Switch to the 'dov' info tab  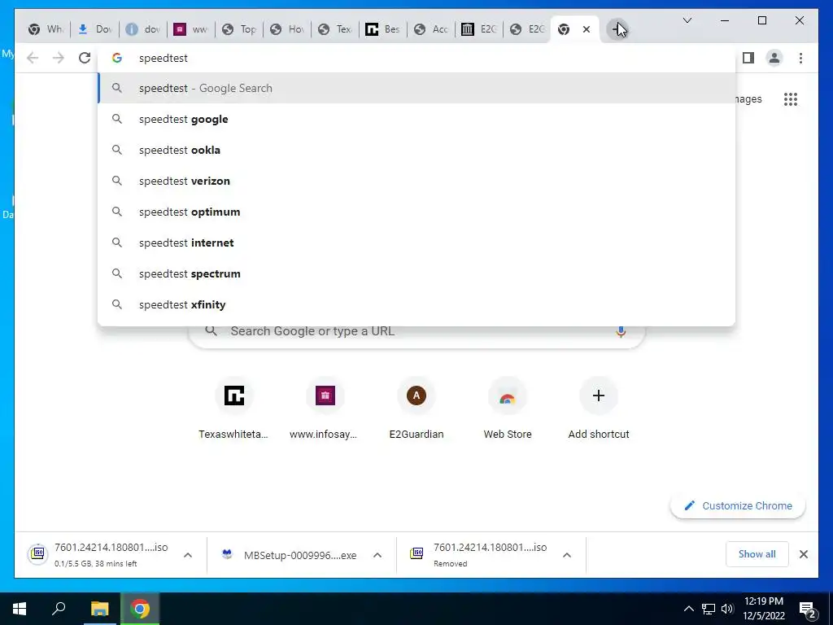tap(143, 29)
